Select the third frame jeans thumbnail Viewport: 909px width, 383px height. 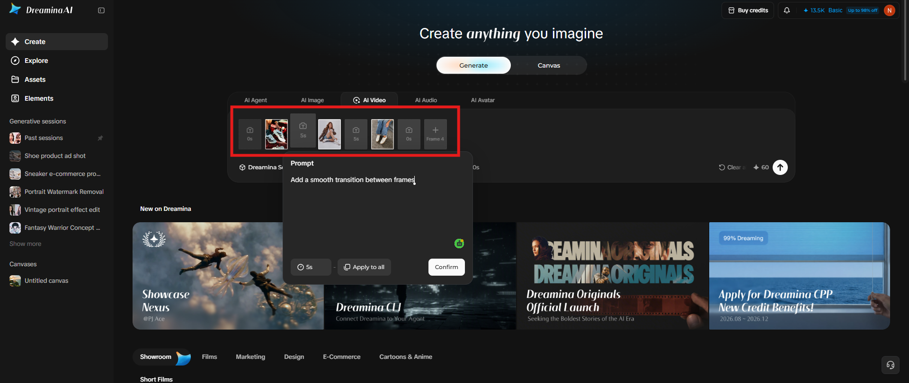point(383,134)
